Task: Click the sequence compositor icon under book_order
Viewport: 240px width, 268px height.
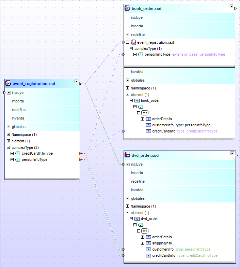Action: (x=145, y=113)
